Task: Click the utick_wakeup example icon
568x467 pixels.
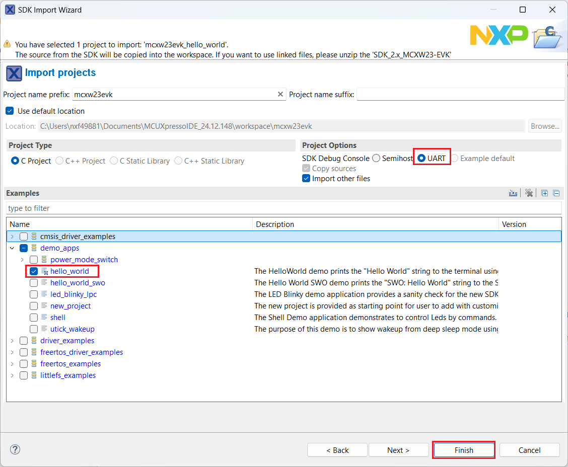Action: [x=44, y=329]
